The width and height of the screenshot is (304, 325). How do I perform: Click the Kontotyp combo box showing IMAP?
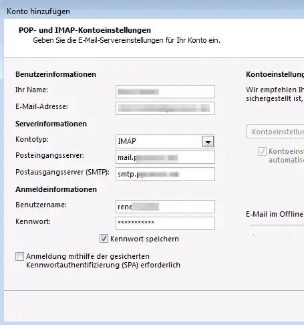(165, 141)
